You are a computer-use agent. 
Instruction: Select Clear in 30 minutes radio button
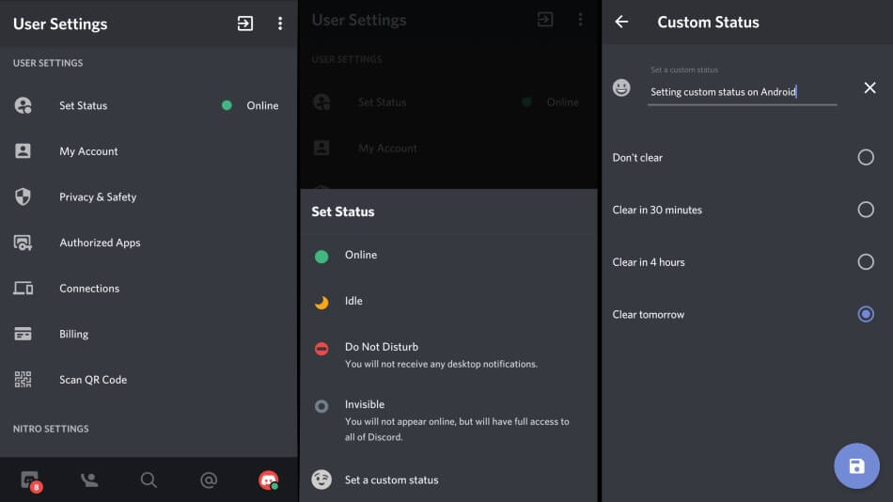tap(866, 210)
